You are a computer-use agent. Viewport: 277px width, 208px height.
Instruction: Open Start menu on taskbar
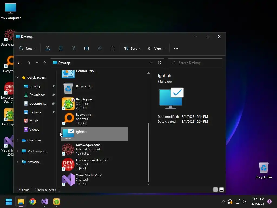pyautogui.click(x=9, y=201)
